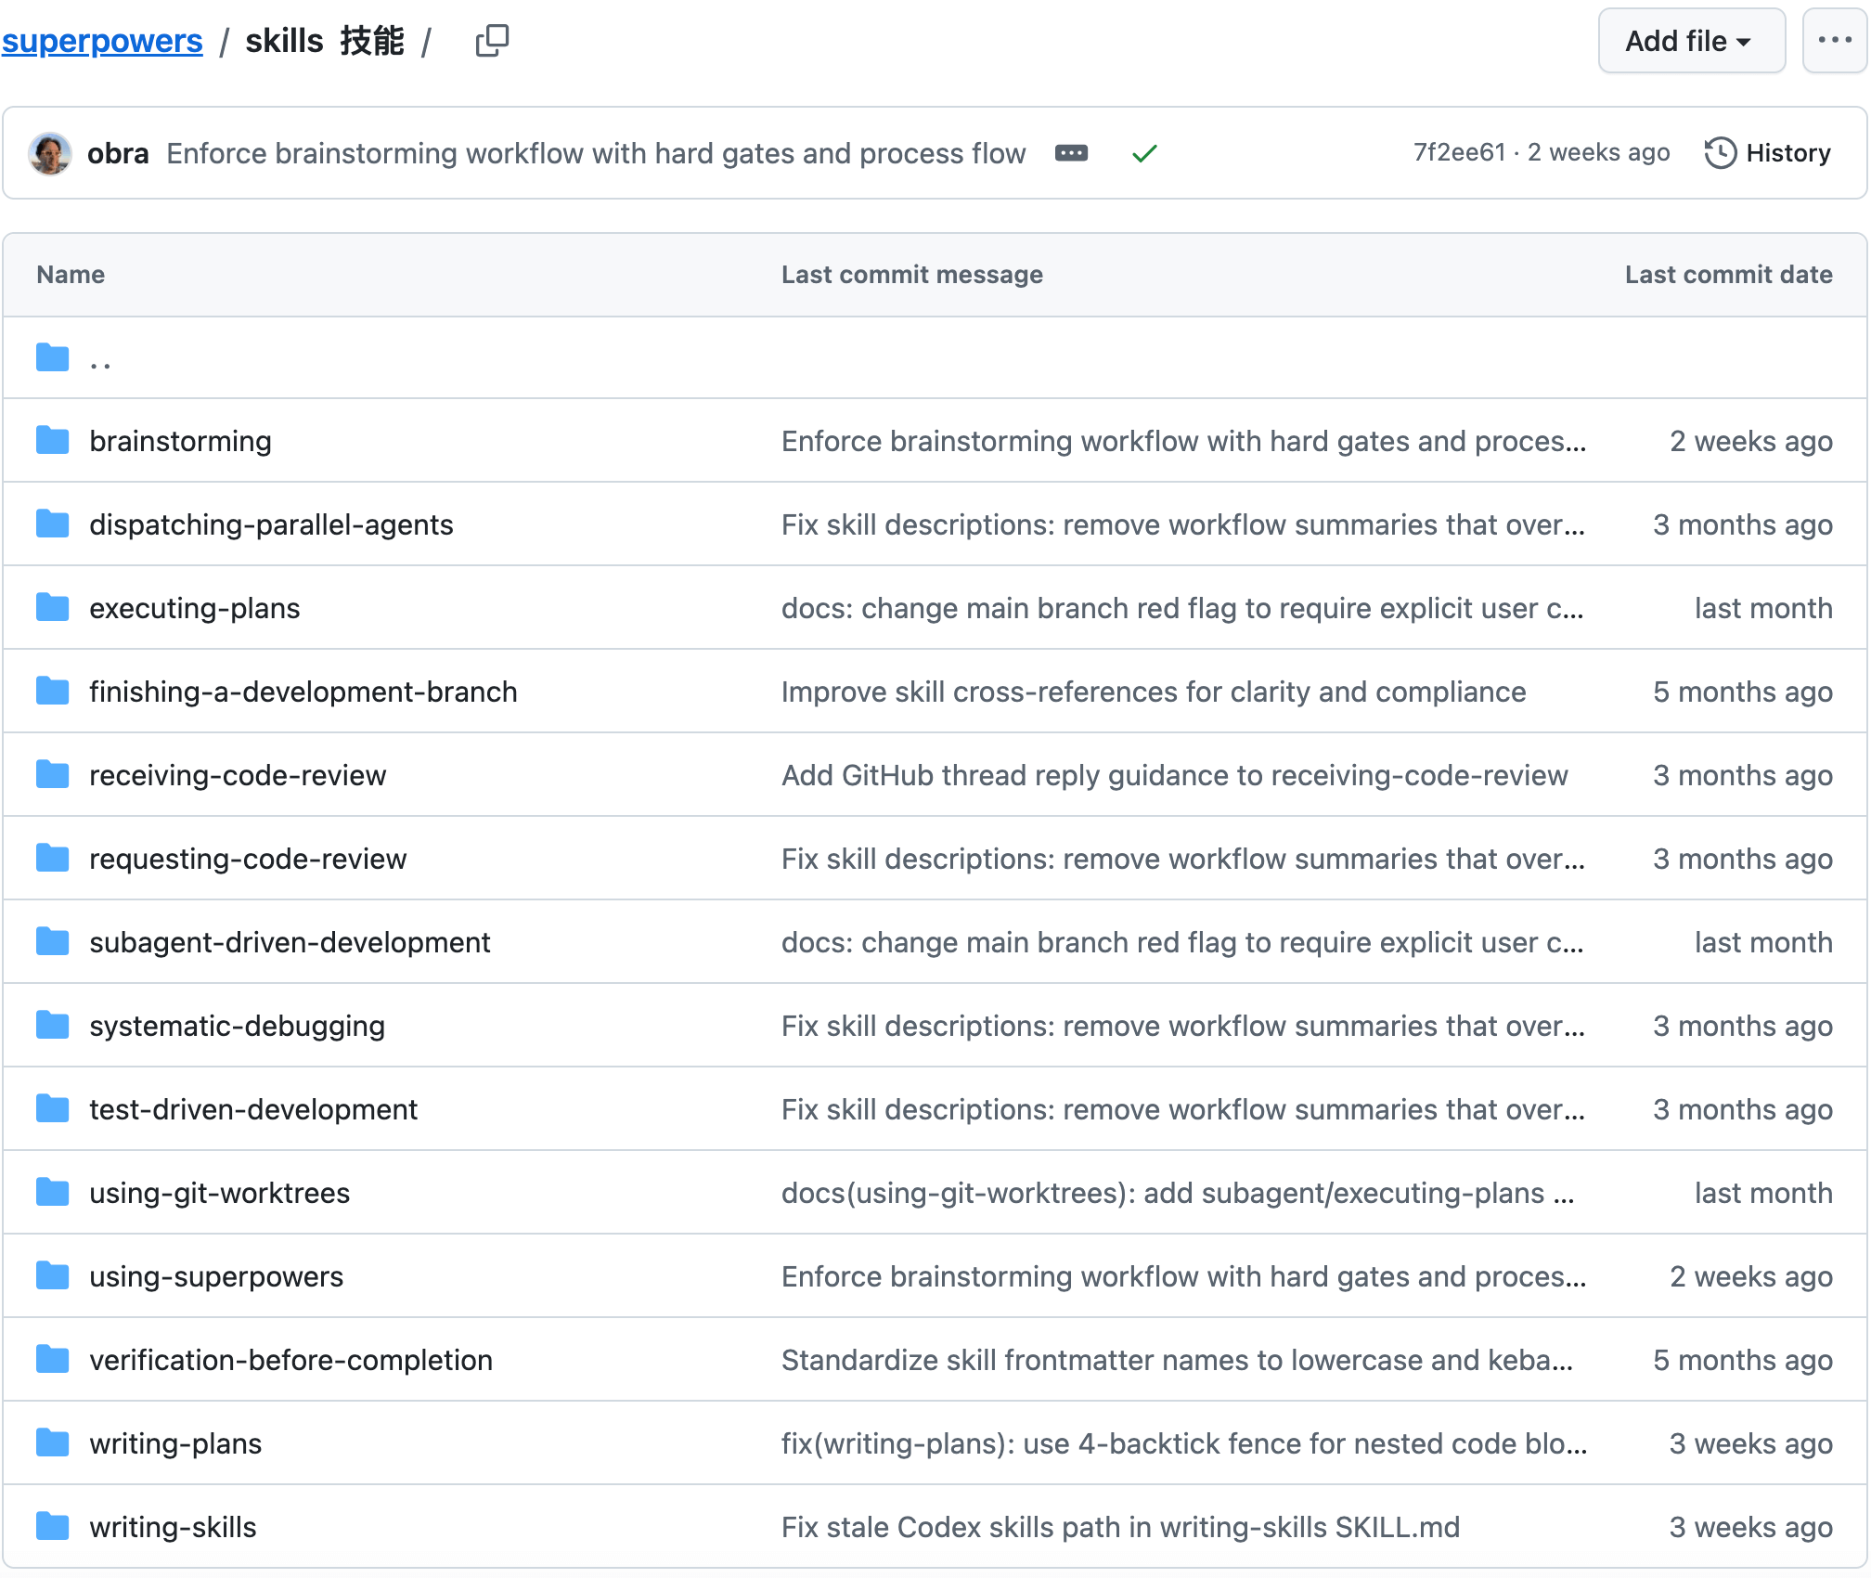Image resolution: width=1871 pixels, height=1578 pixels.
Task: Open the Enforce brainstorming workflow commit title
Action: tap(596, 153)
